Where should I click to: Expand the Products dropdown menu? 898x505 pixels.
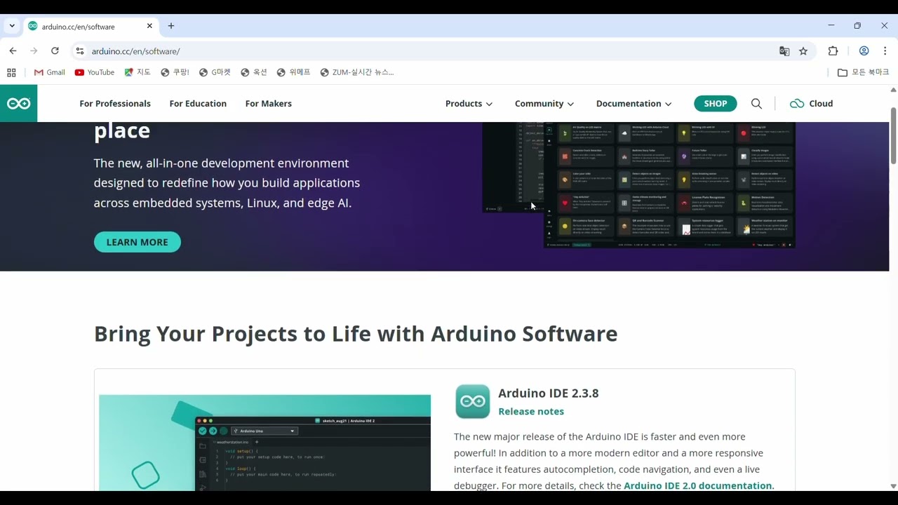(469, 104)
